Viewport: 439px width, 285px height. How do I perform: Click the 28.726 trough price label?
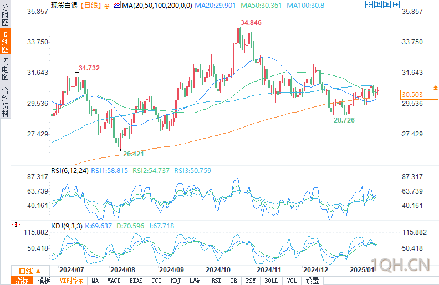click(344, 120)
